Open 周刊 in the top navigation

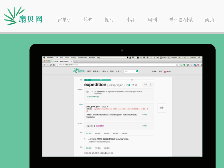(152, 20)
